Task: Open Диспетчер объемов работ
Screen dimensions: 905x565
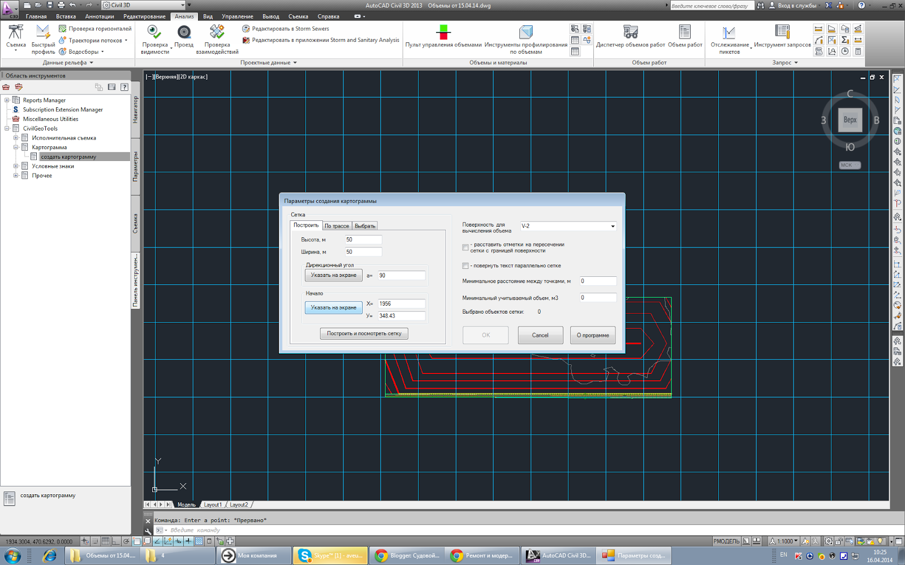Action: click(x=630, y=33)
